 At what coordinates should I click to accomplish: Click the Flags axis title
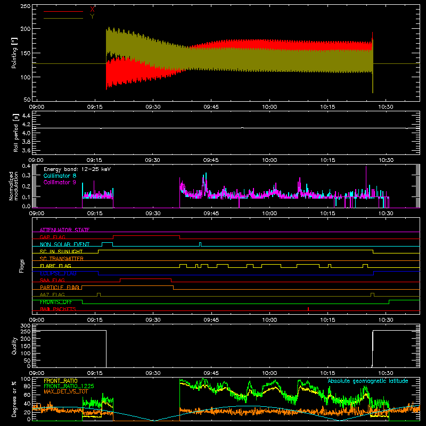click(x=21, y=266)
